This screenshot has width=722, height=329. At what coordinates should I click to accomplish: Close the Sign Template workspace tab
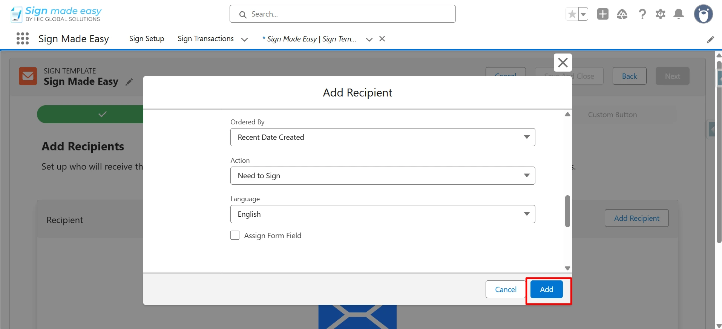point(382,39)
